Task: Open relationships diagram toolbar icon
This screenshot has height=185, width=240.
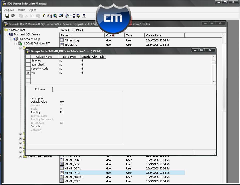Action: [73, 16]
